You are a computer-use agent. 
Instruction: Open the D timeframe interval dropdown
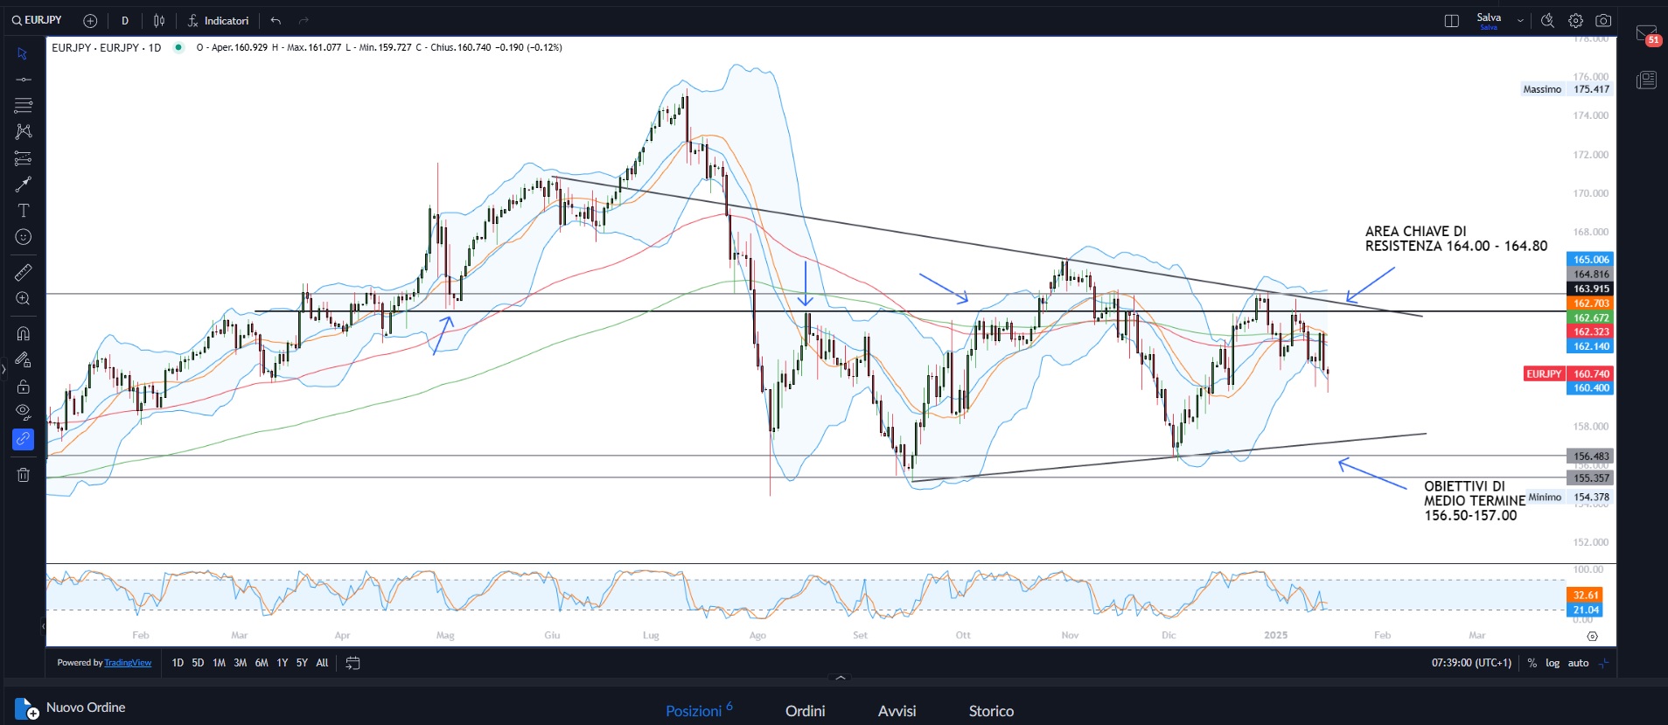click(x=125, y=21)
